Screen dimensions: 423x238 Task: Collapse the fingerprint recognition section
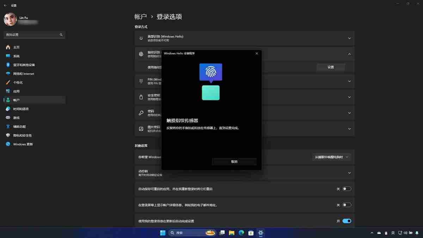(349, 54)
